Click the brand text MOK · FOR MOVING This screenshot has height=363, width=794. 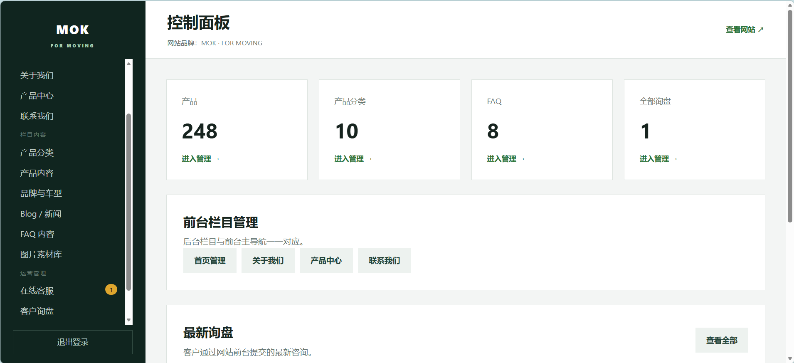[x=232, y=43]
